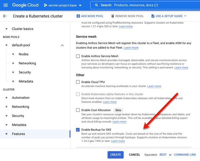The width and height of the screenshot is (200, 161).
Task: Open Cluster basics in the sidebar
Action: [22, 29]
